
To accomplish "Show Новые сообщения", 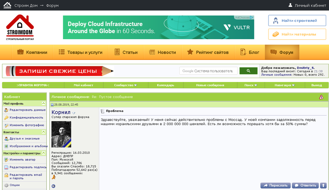I will click(x=210, y=85).
